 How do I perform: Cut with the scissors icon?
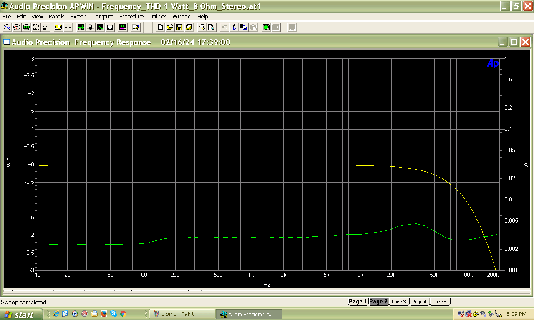pyautogui.click(x=234, y=27)
